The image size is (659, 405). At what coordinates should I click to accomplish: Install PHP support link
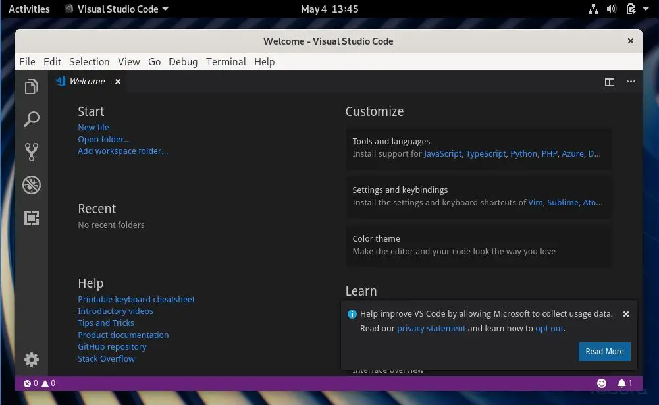549,154
